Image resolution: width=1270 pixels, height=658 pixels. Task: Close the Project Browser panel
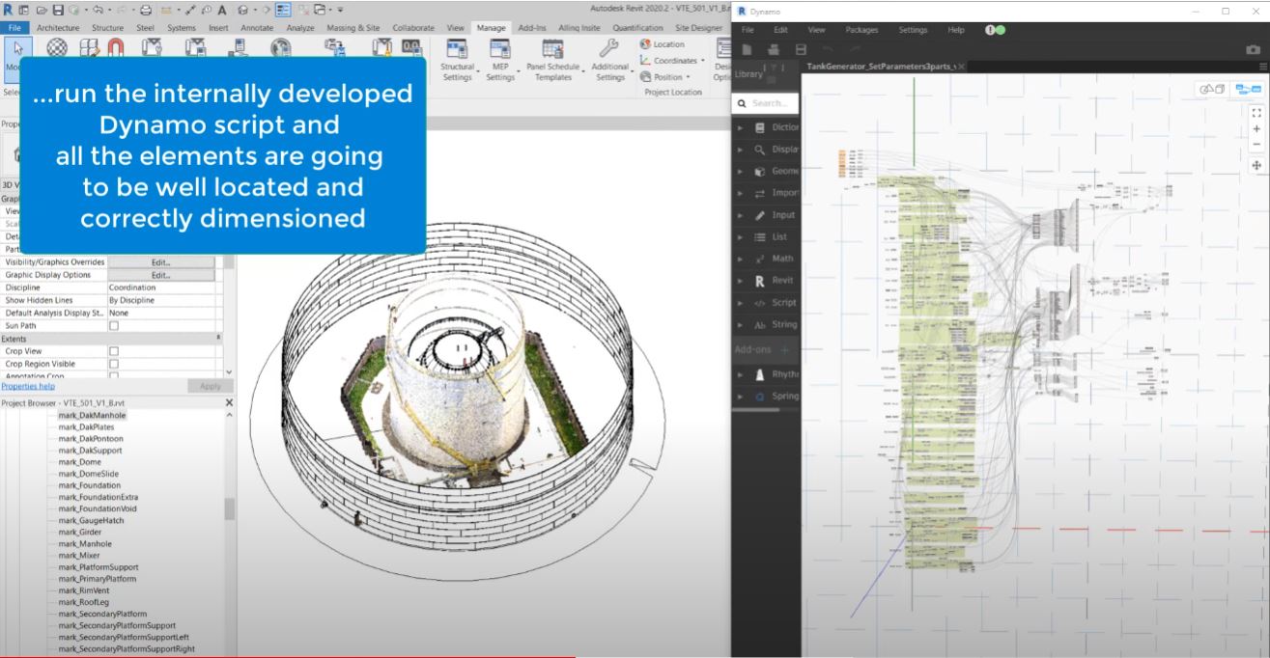pos(229,402)
